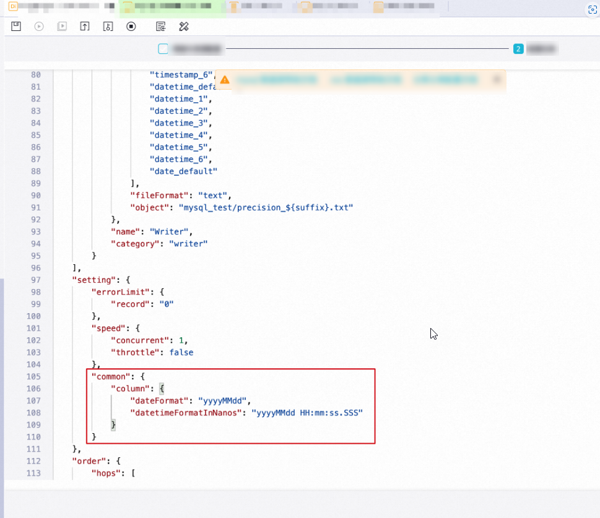Click the "yyyyMMdd" dateFormat value
Image resolution: width=600 pixels, height=518 pixels.
[x=222, y=401]
